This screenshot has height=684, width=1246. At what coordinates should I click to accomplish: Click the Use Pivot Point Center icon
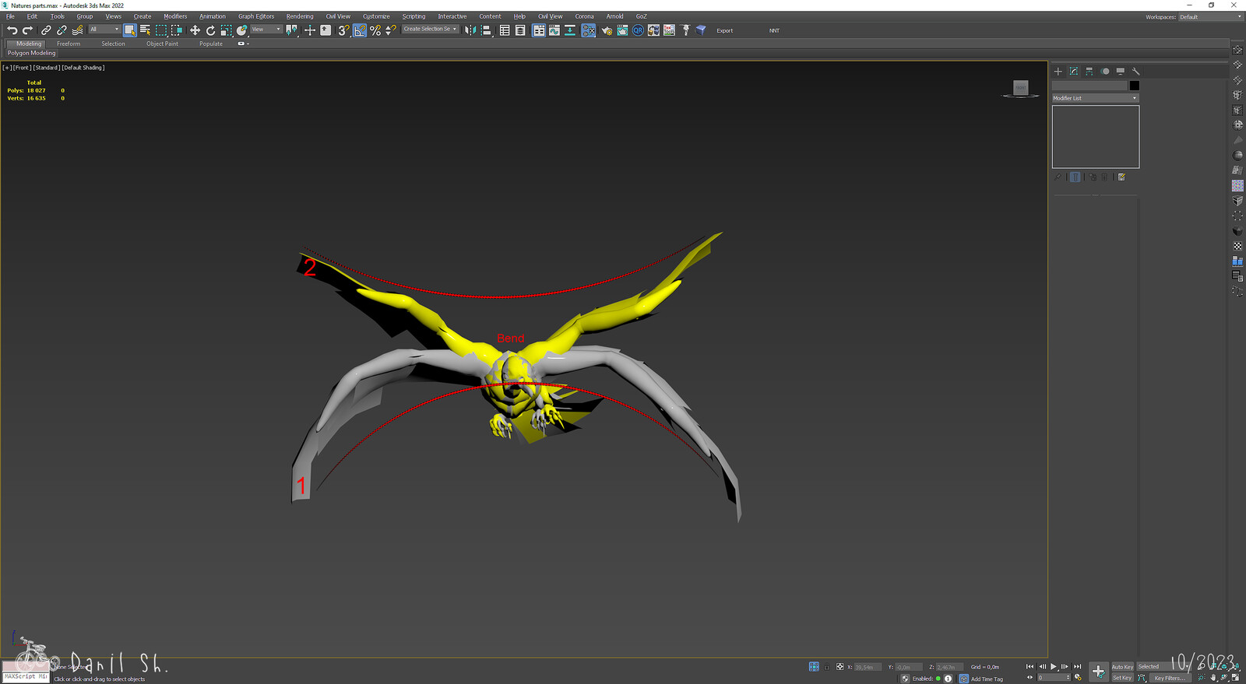point(291,30)
